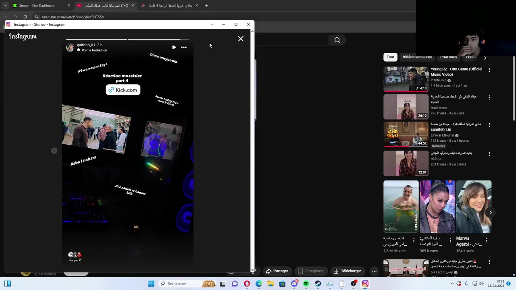Screen dimensions: 516x290
Task: Open options for the 909 k vues short
Action: tap(450, 240)
